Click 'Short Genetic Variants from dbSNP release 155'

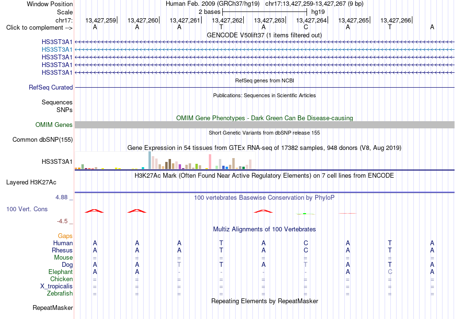coord(264,133)
